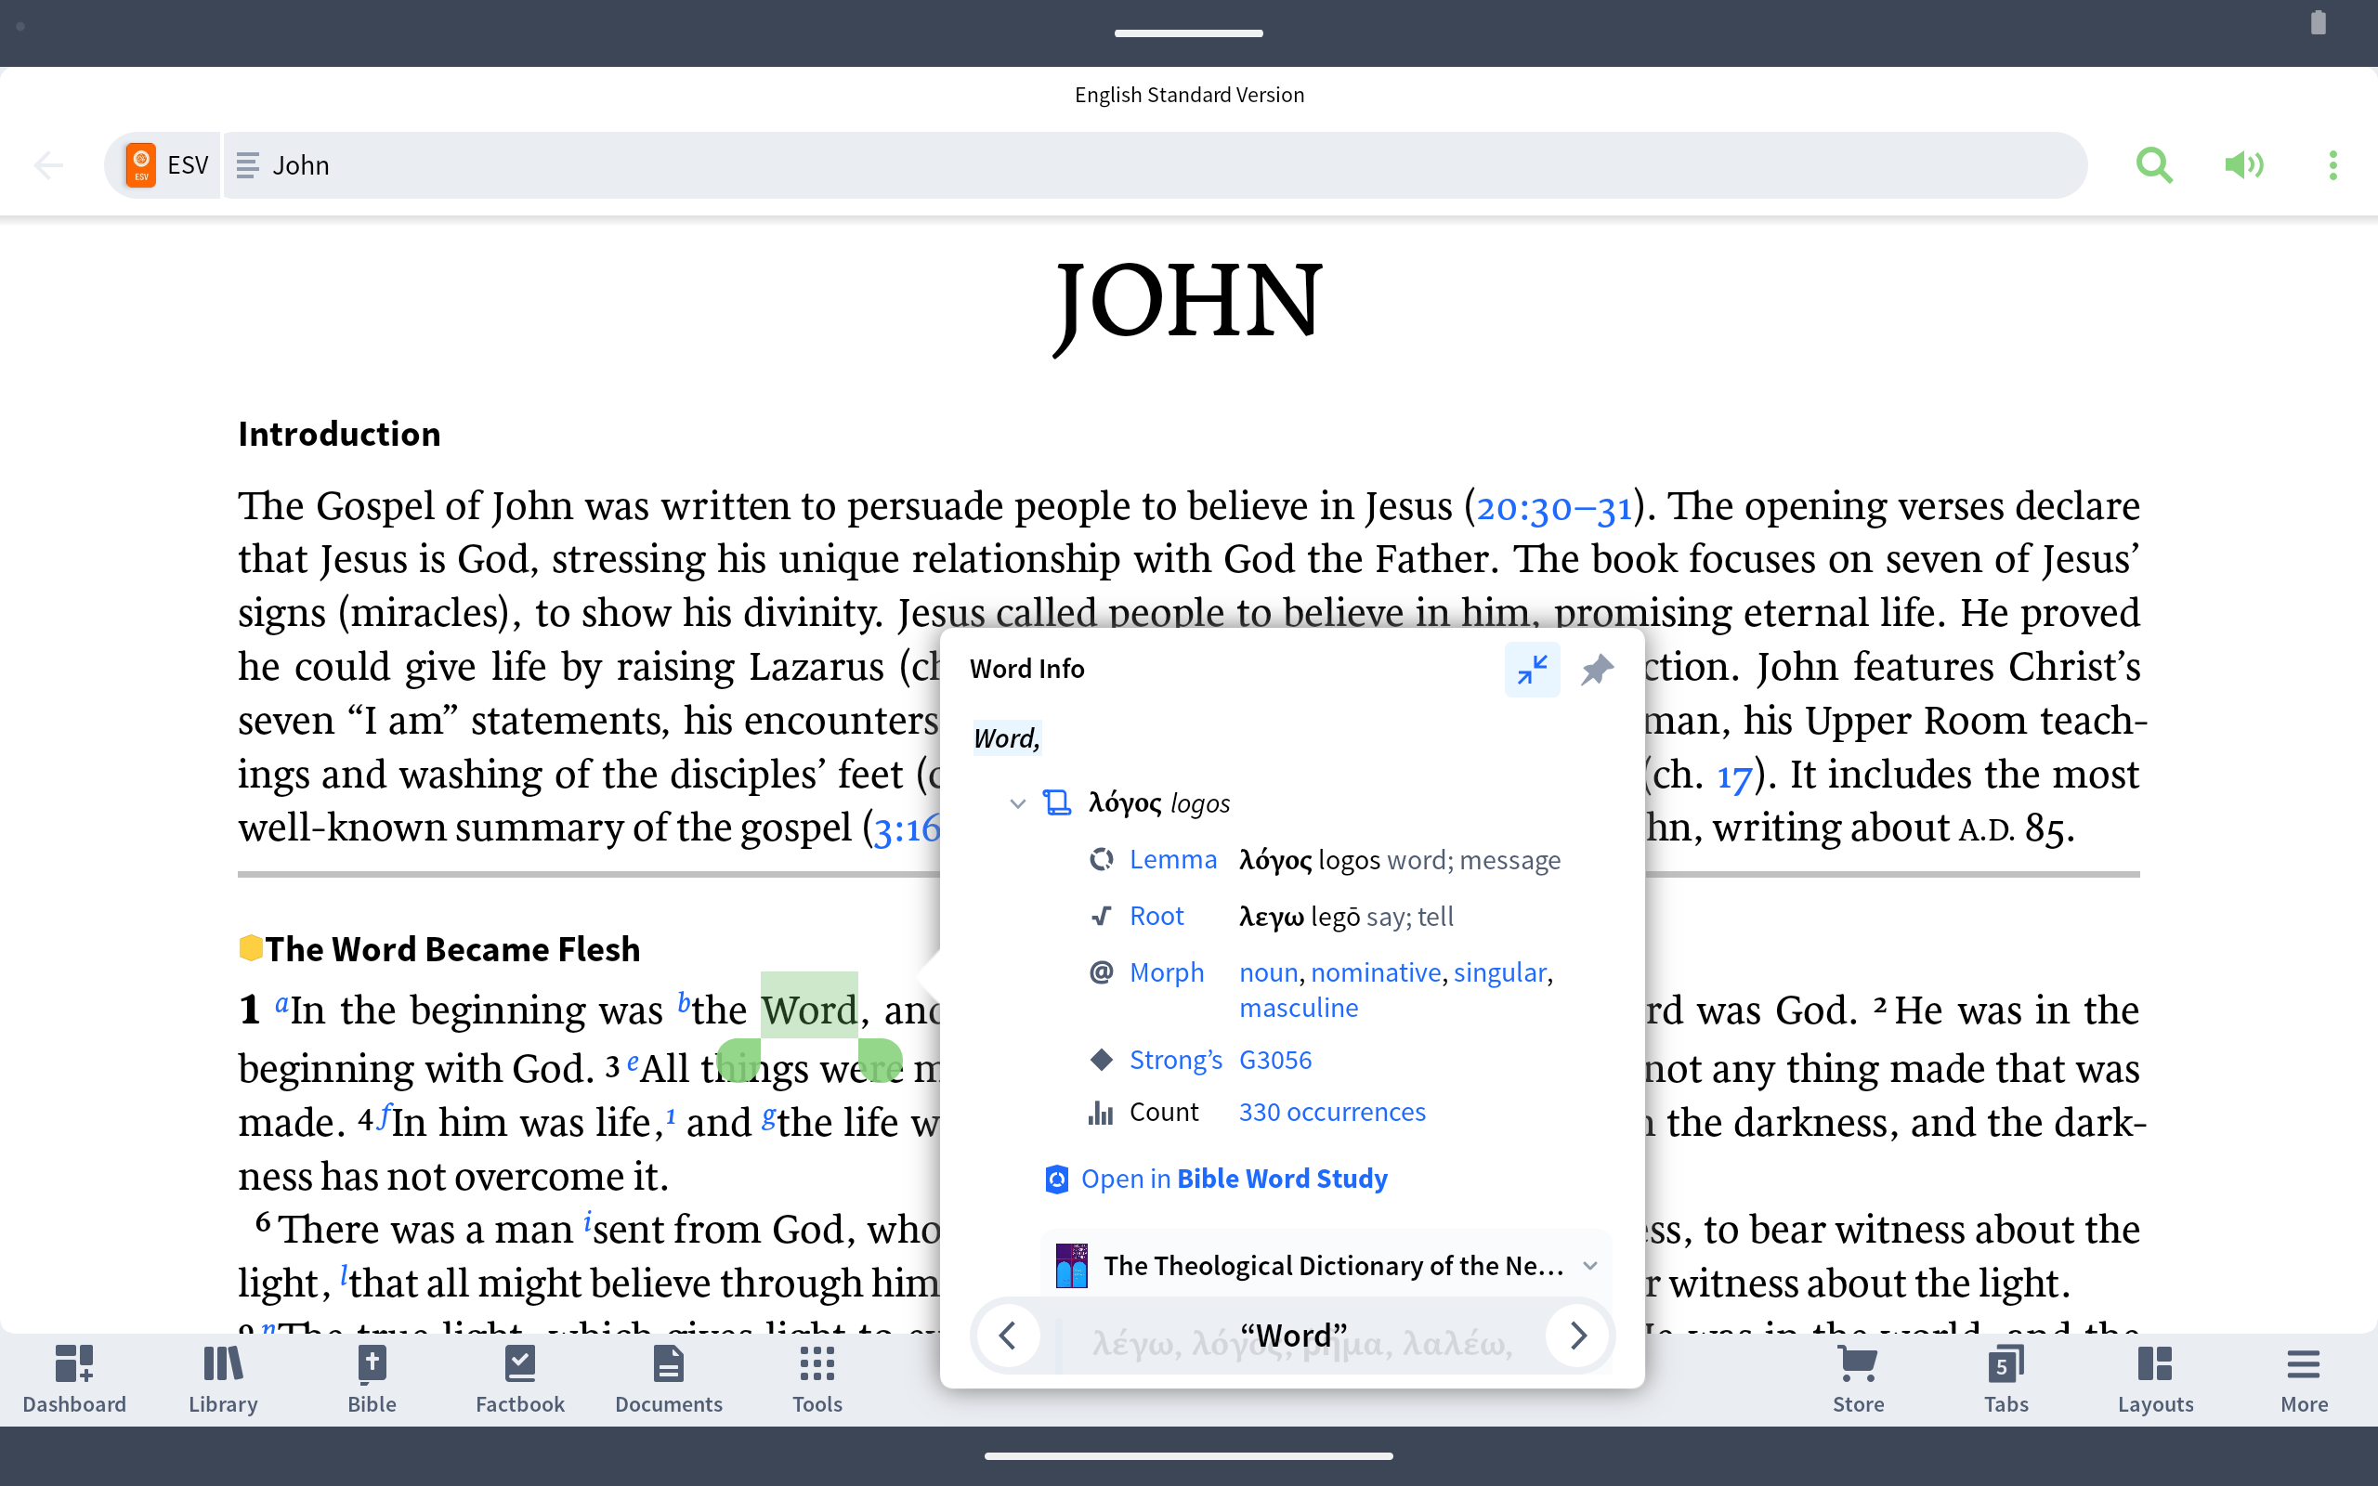2378x1486 pixels.
Task: Open Strong's G3056 link
Action: pyautogui.click(x=1274, y=1060)
